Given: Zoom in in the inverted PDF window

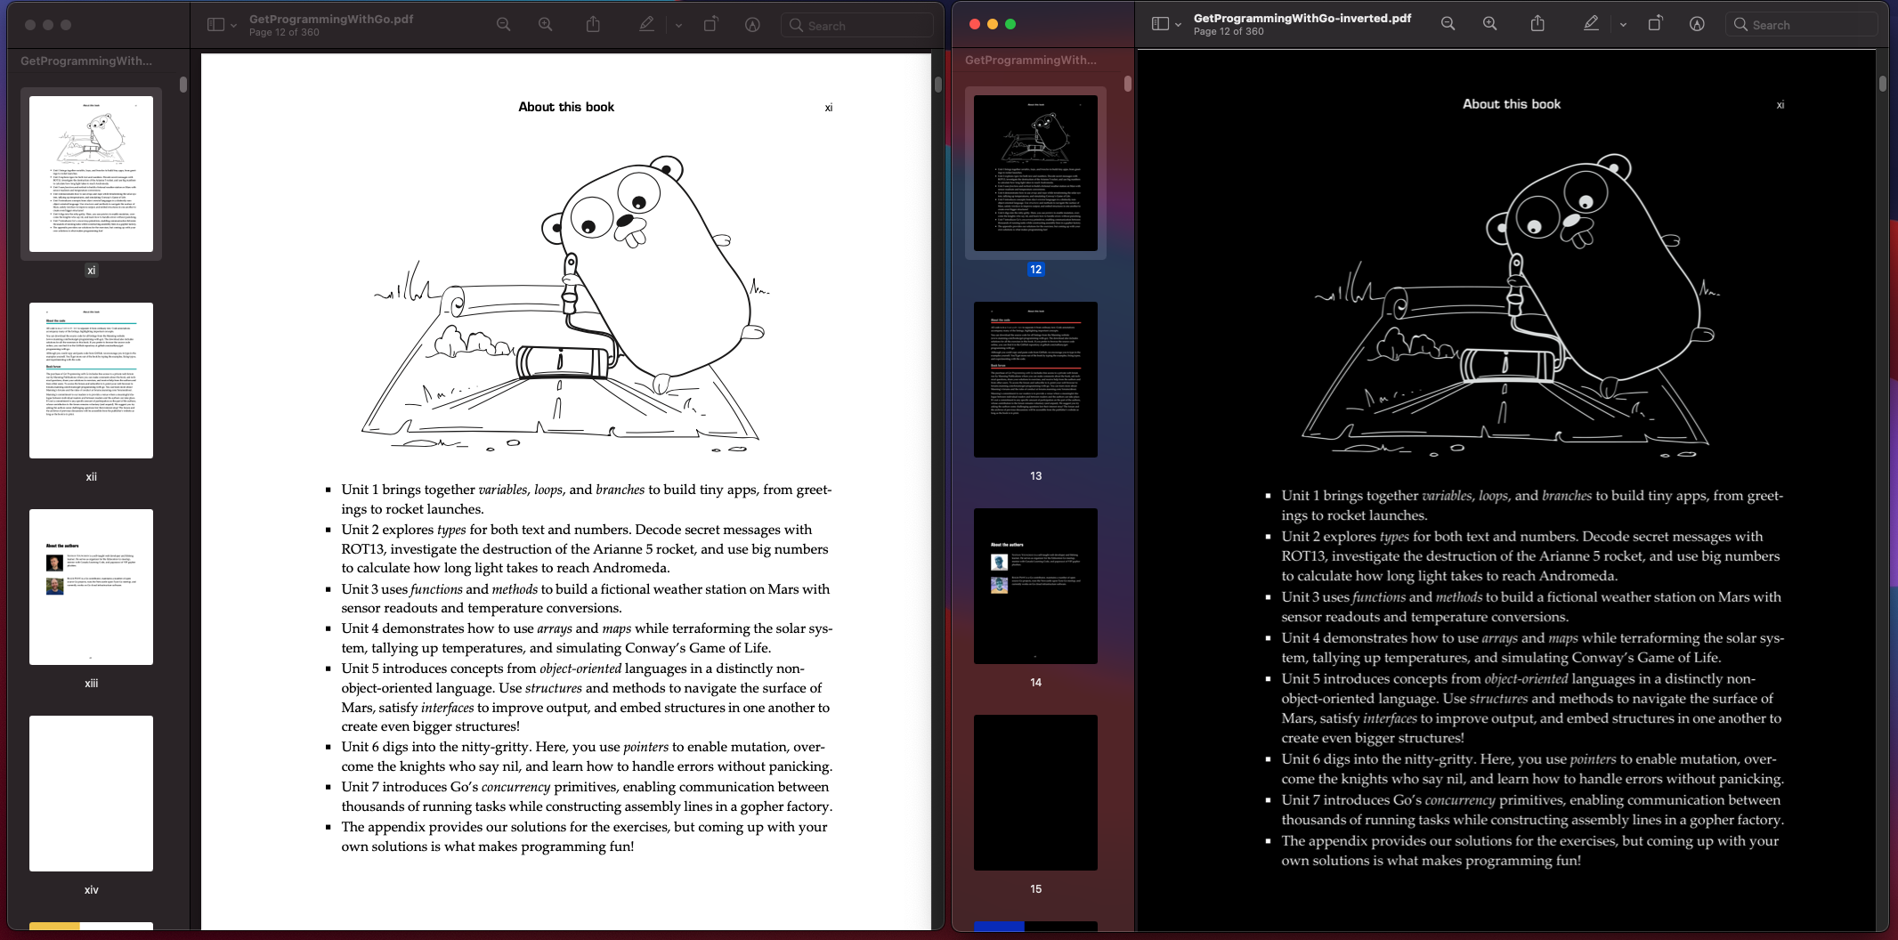Looking at the screenshot, I should [1490, 24].
